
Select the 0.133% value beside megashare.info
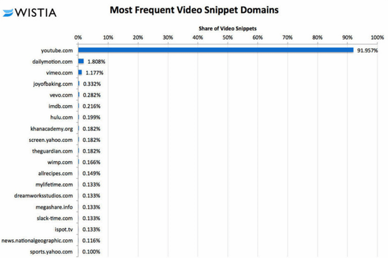pos(91,207)
